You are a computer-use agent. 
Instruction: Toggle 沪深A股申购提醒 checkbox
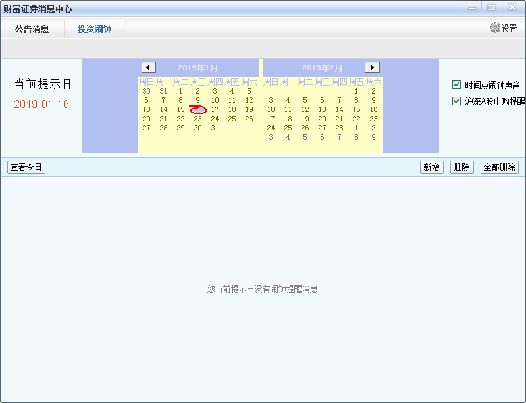[x=456, y=101]
